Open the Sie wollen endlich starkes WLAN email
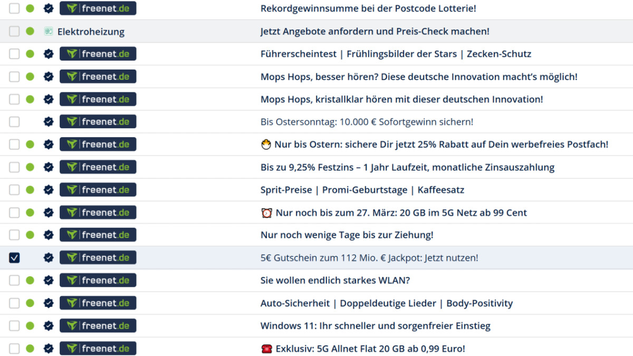The width and height of the screenshot is (633, 356). click(x=336, y=280)
